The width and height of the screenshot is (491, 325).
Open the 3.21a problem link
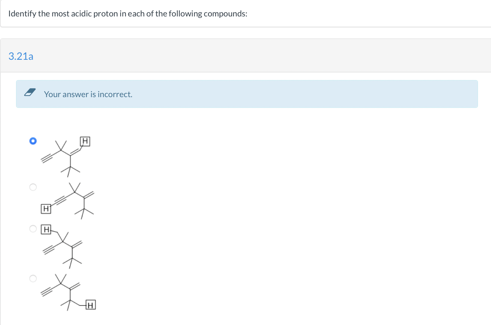[21, 56]
